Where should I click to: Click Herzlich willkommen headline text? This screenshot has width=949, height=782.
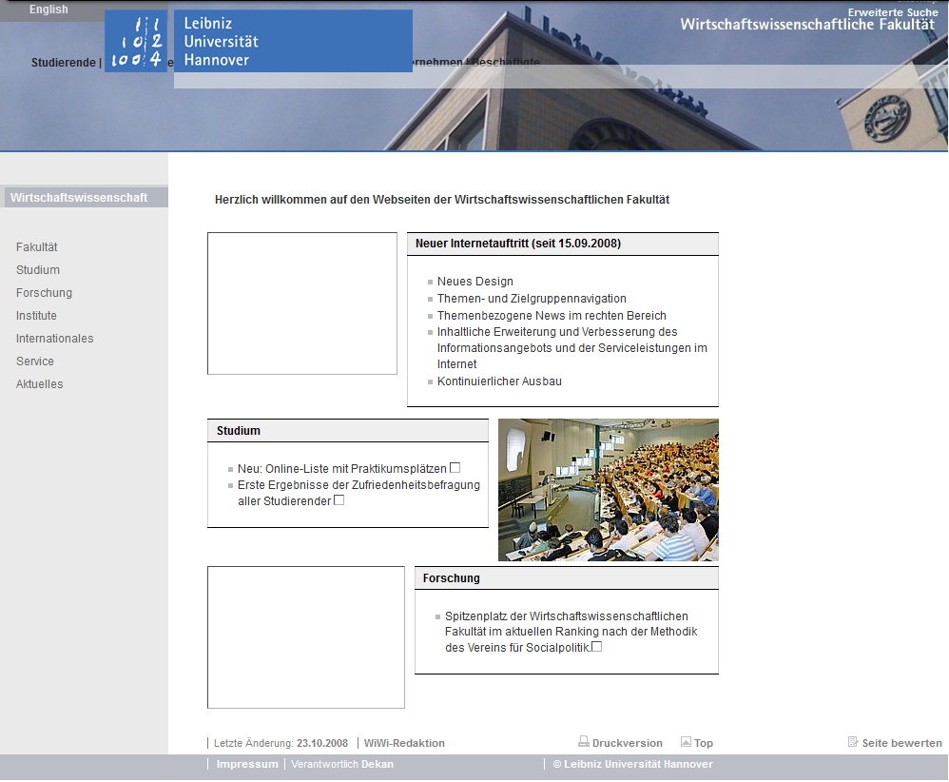442,199
